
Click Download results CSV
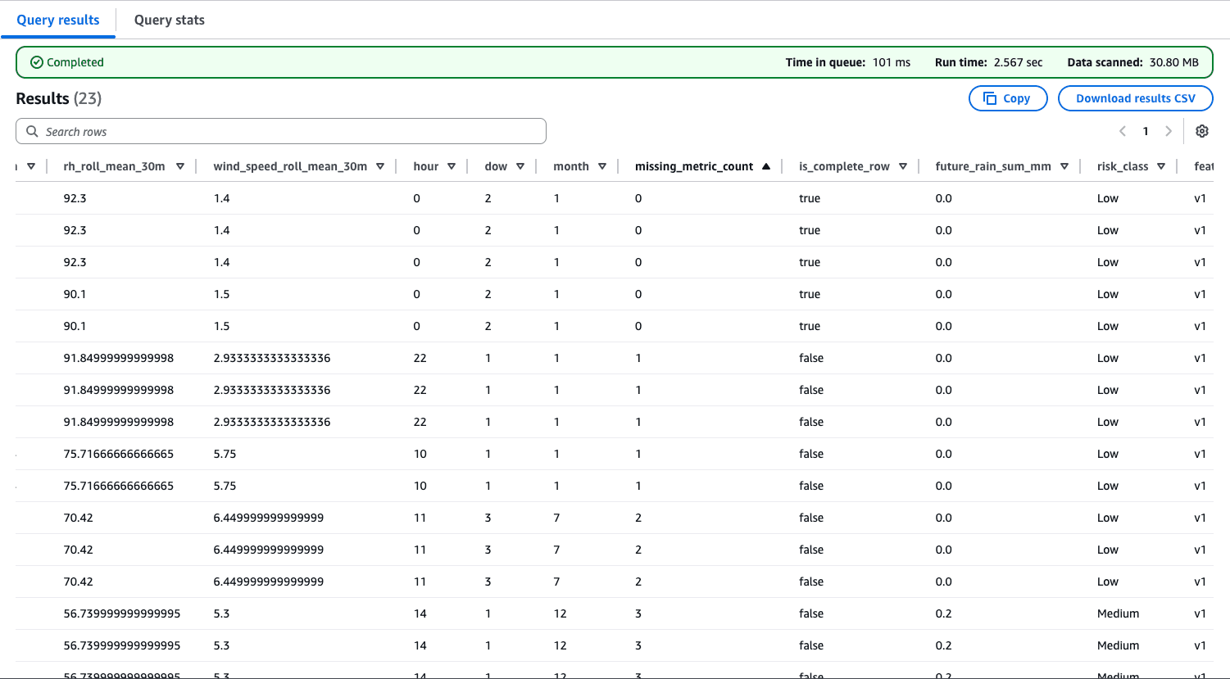1135,97
